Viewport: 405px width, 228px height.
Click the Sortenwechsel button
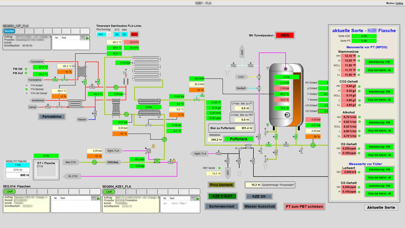(222, 207)
